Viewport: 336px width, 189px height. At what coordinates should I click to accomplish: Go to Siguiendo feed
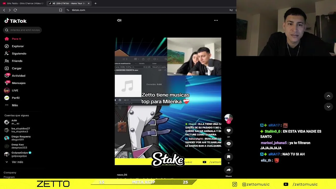click(x=19, y=54)
